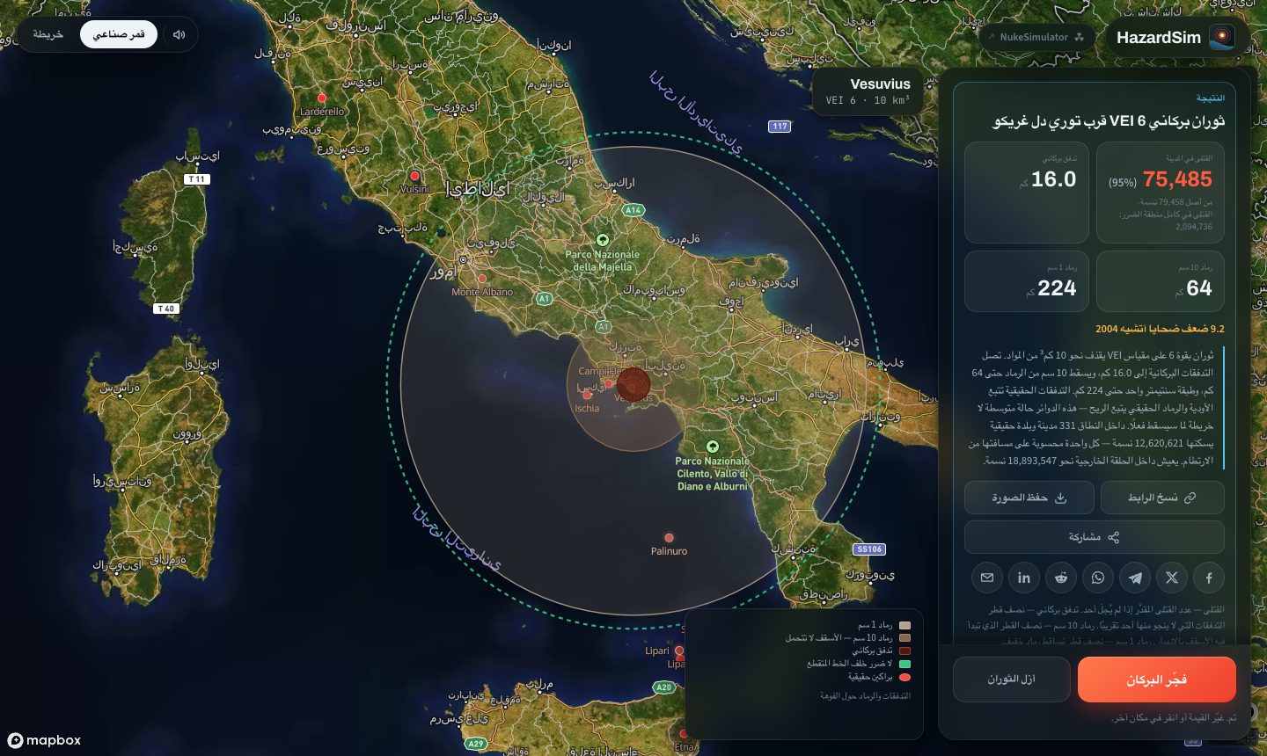Share the result on Reddit

tap(1061, 578)
